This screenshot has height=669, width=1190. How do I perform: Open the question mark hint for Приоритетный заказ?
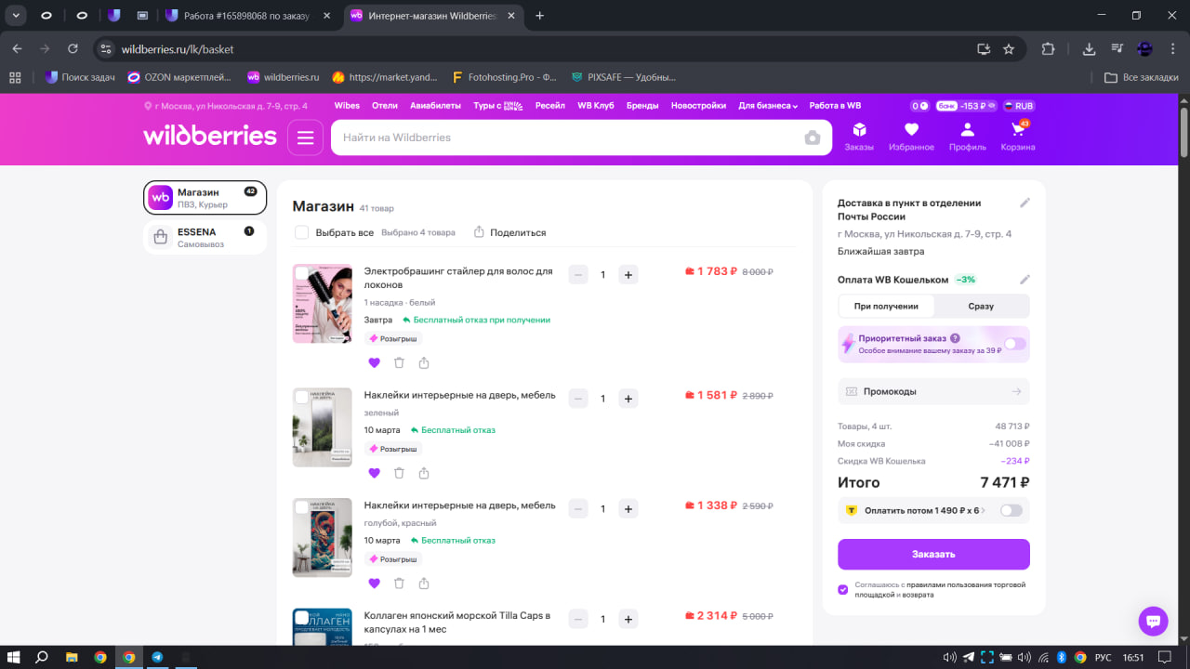coord(955,339)
